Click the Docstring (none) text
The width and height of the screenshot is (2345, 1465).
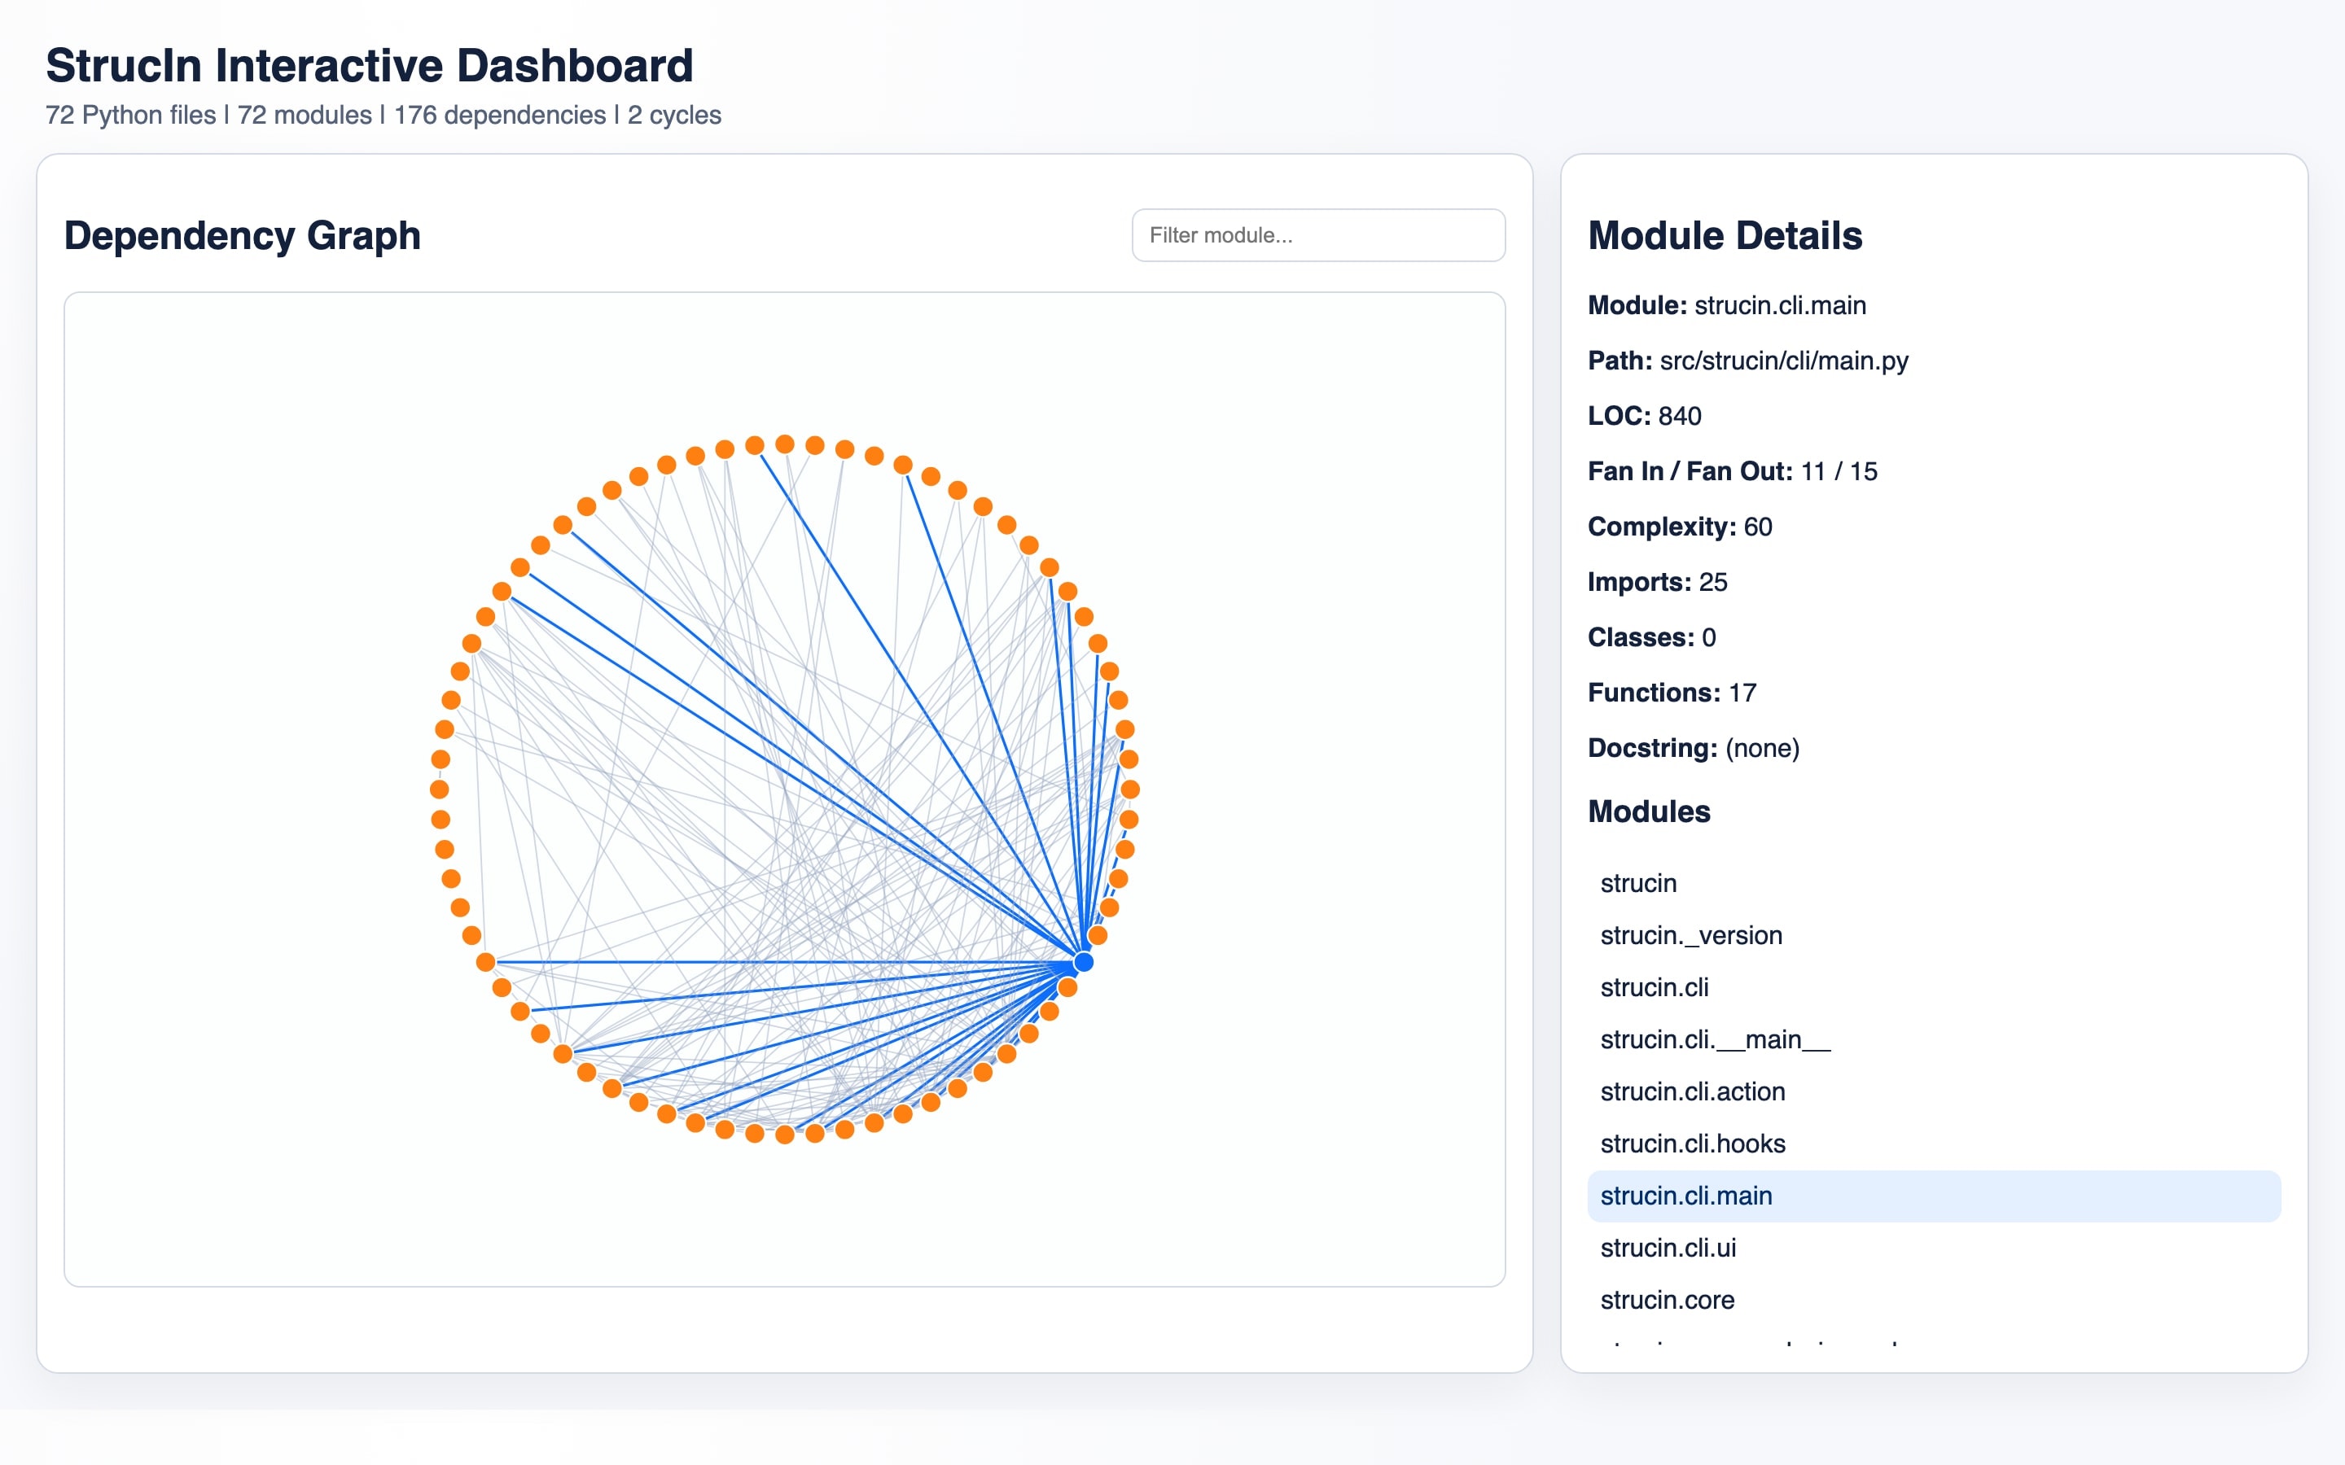pyautogui.click(x=1762, y=748)
